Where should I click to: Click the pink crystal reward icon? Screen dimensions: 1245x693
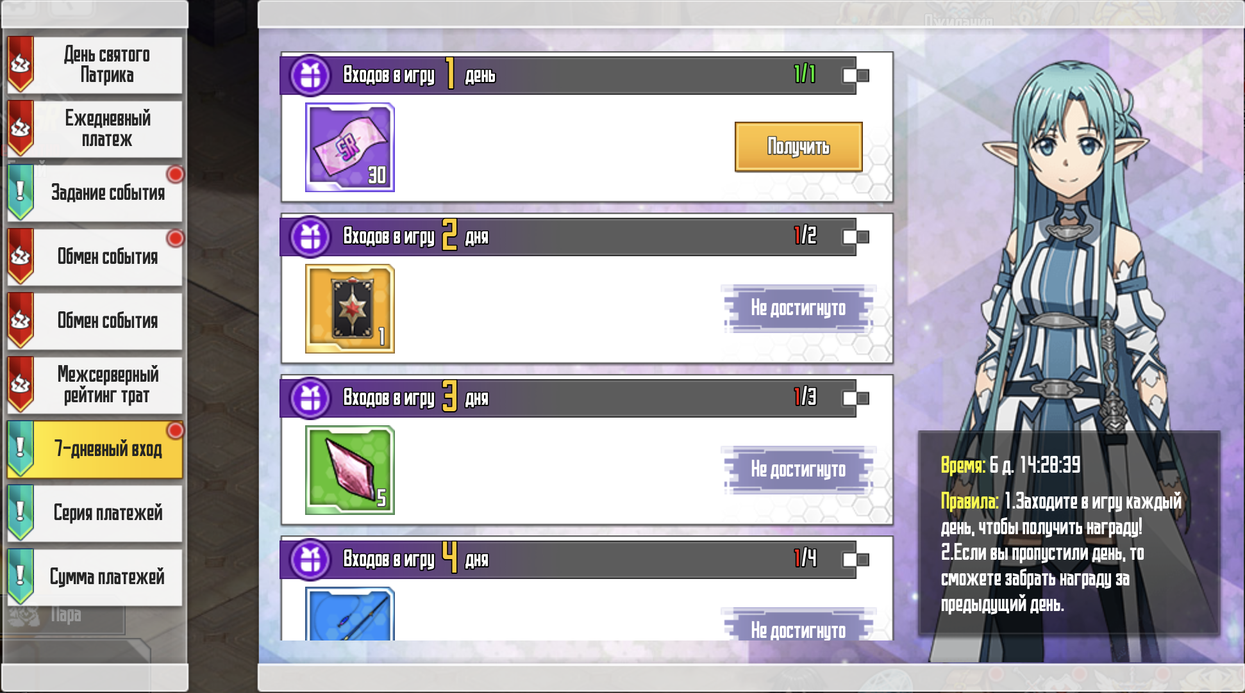pos(349,470)
